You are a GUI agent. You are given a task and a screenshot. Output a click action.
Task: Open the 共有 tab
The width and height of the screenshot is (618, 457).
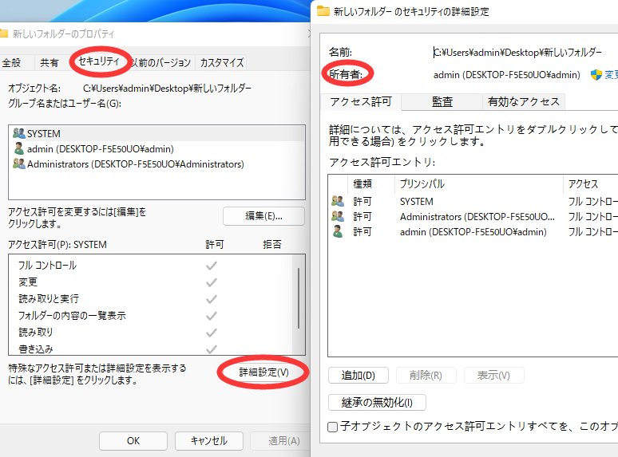(x=50, y=62)
